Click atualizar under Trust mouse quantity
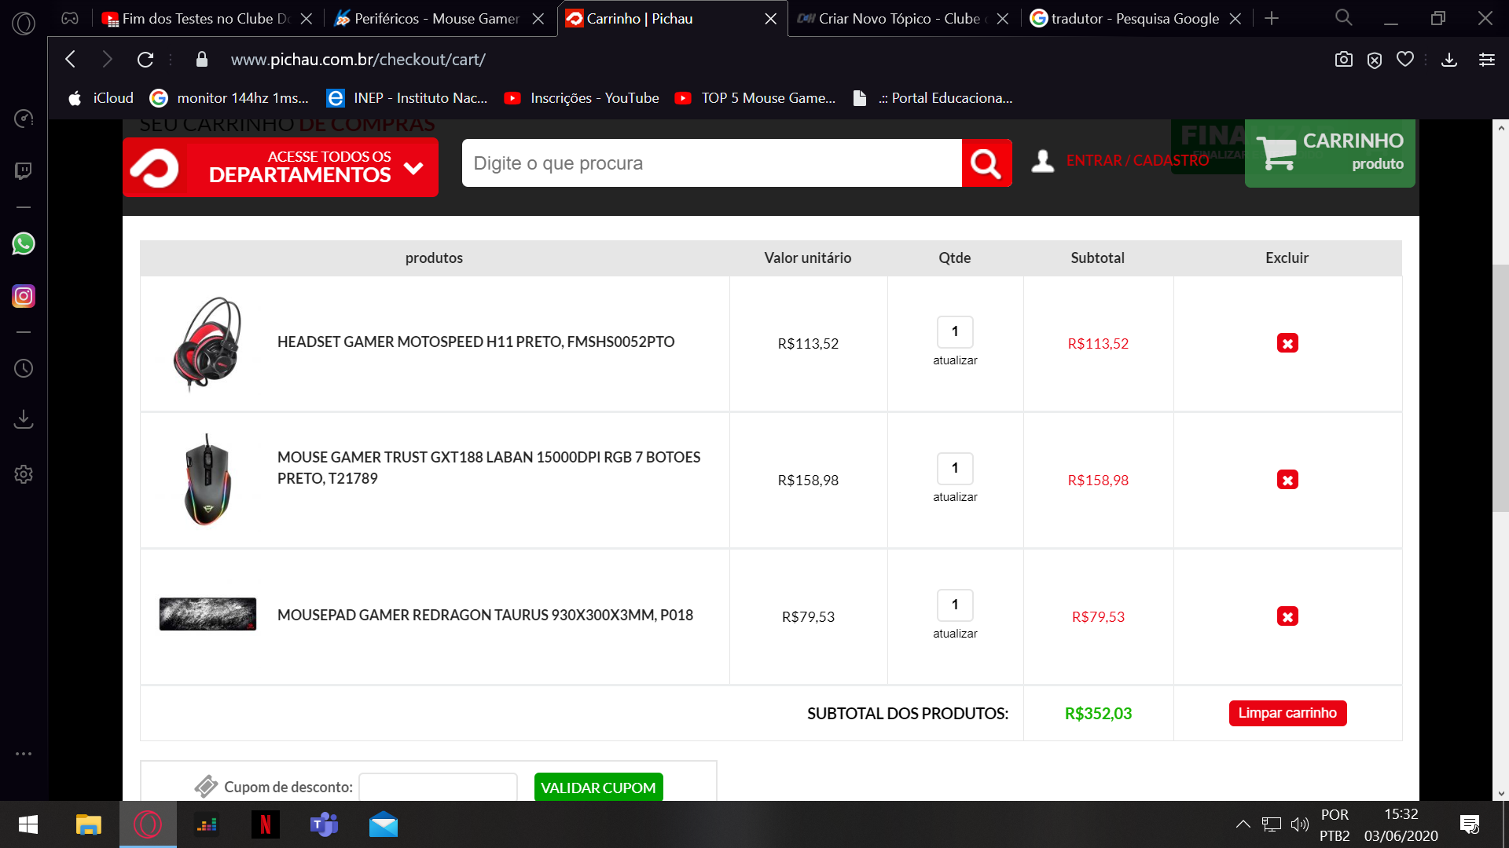The image size is (1509, 848). click(x=955, y=497)
